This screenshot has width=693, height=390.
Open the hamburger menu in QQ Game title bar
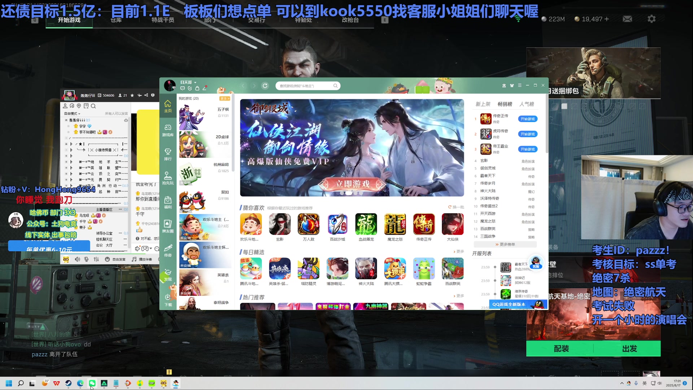tap(520, 86)
